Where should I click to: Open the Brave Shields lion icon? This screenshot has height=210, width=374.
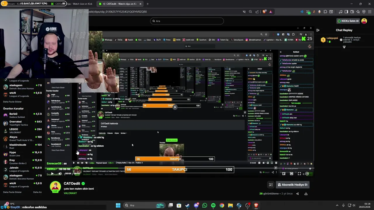(264, 12)
